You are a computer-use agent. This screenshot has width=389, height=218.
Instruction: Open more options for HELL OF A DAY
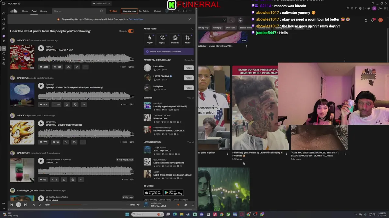coord(85,67)
